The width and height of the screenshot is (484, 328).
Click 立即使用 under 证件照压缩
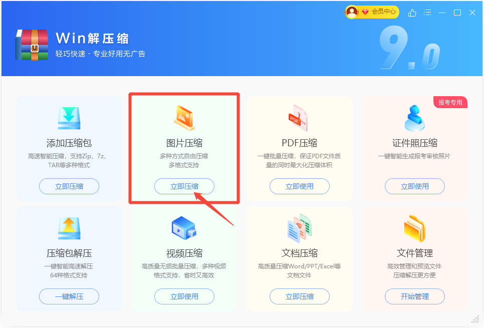[414, 186]
